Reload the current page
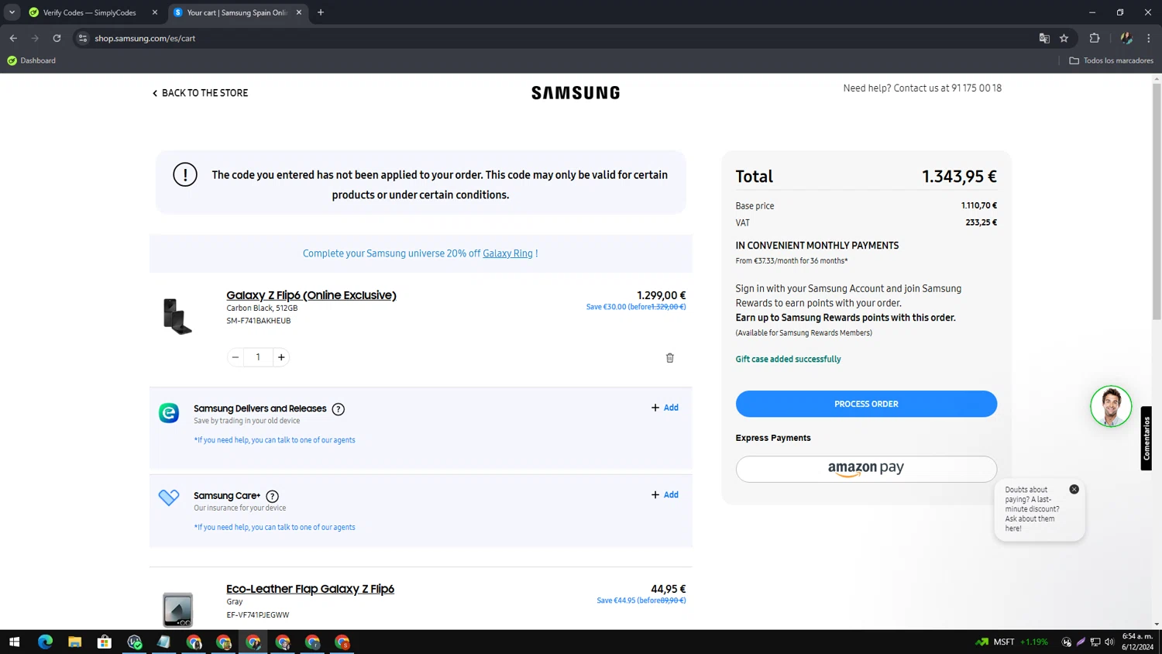 (57, 38)
